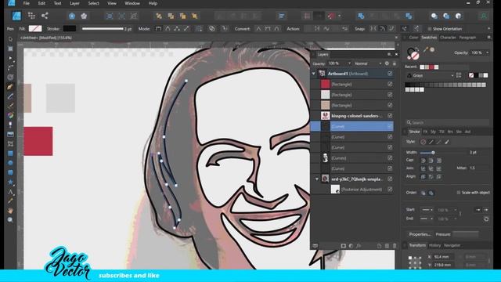Enable Show Orientation checkbox
The image size is (501, 282).
pos(430,29)
